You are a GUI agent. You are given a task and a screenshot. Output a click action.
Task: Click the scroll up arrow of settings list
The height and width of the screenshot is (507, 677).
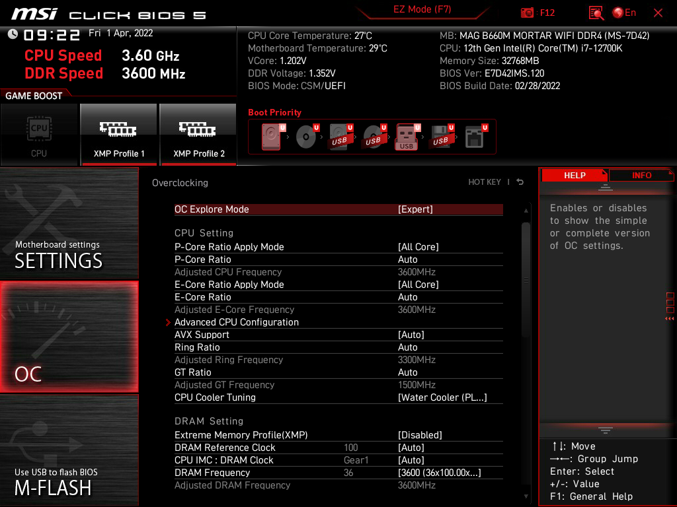click(526, 211)
